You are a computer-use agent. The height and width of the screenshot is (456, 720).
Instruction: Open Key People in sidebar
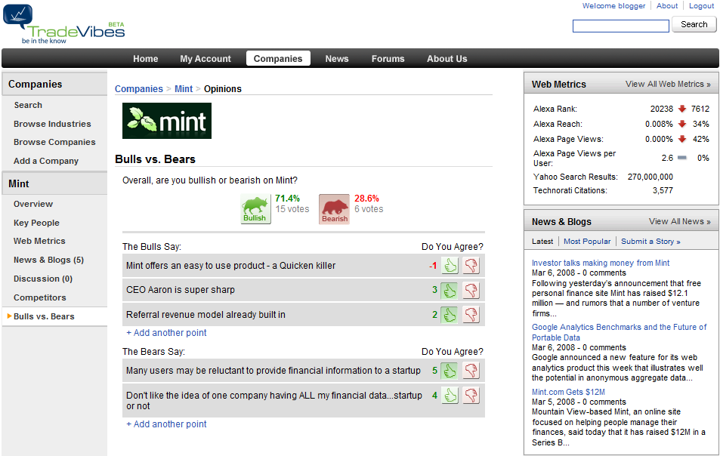[36, 223]
